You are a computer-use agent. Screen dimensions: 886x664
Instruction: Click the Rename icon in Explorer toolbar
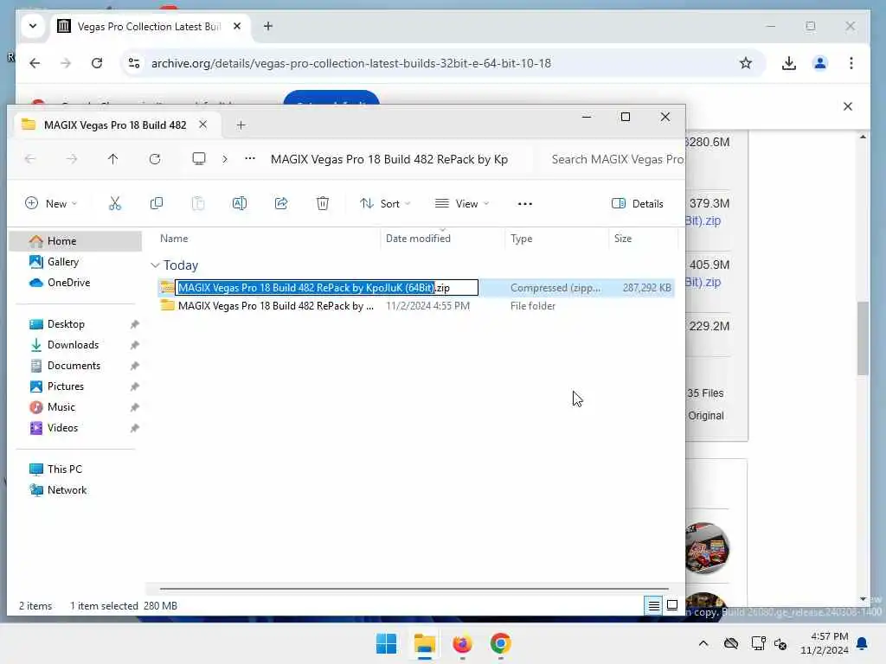pos(240,203)
